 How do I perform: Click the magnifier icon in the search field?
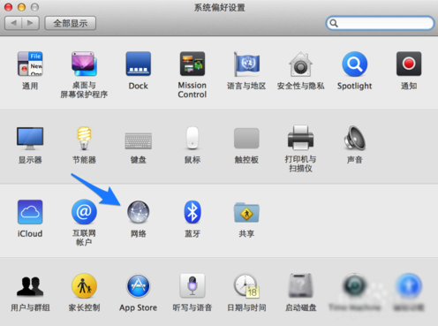click(x=334, y=23)
